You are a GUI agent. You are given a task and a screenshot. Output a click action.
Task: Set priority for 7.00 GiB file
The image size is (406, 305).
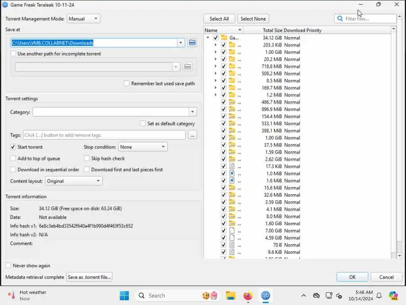(292, 231)
